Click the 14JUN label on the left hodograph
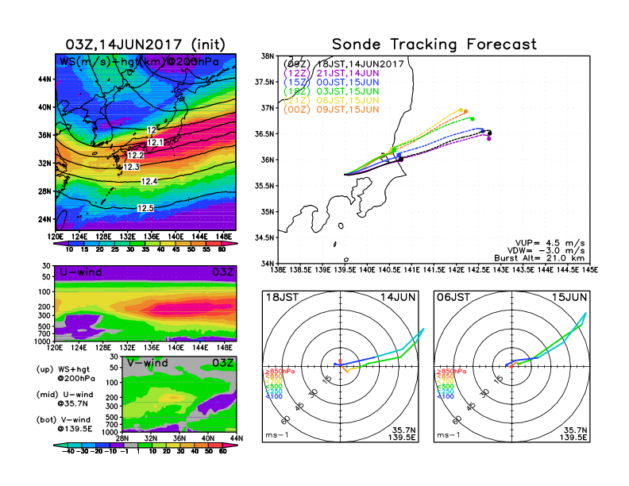Screen dimensions: 629x486 coord(398,297)
